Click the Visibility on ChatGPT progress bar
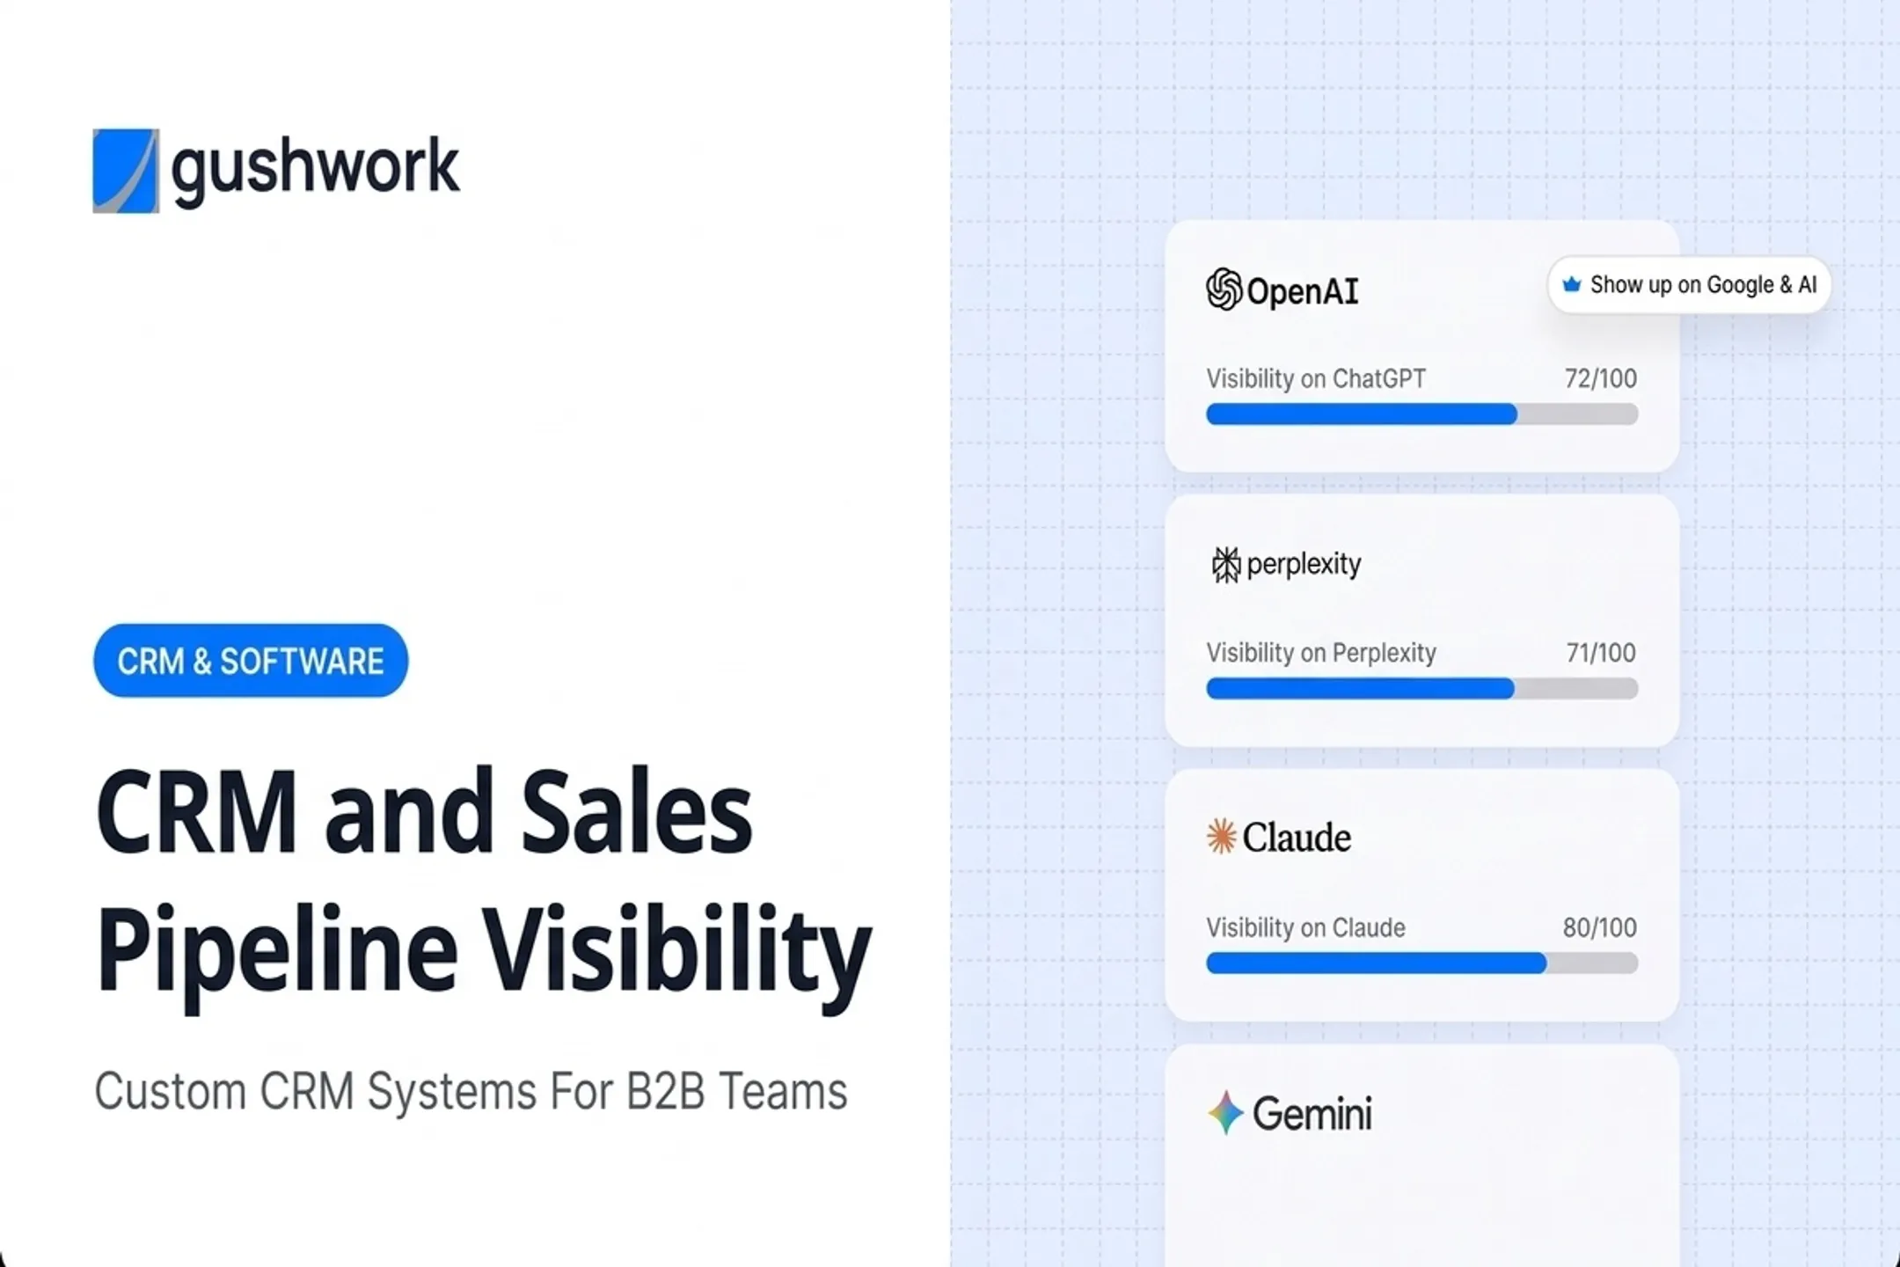Image resolution: width=1900 pixels, height=1267 pixels. click(1421, 414)
